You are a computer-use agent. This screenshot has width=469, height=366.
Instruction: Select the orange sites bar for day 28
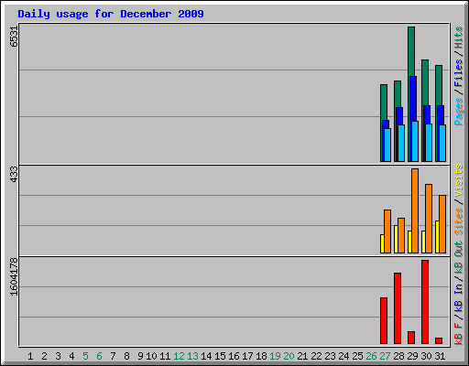click(401, 235)
